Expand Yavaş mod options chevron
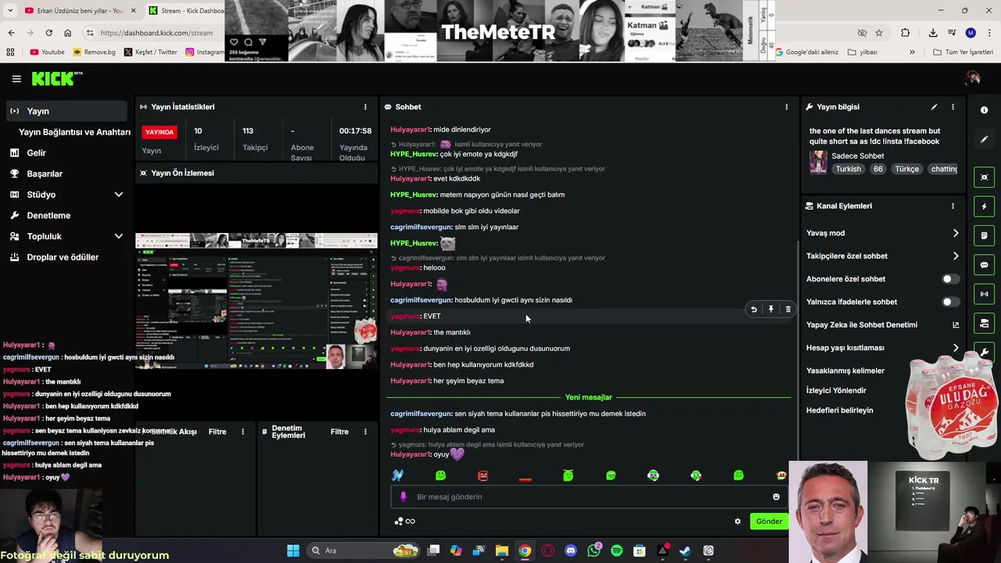The height and width of the screenshot is (563, 1001). point(956,233)
